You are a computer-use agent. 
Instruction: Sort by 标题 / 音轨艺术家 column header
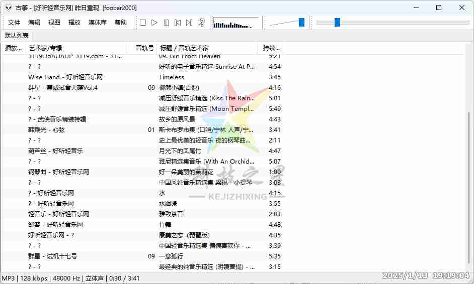206,48
